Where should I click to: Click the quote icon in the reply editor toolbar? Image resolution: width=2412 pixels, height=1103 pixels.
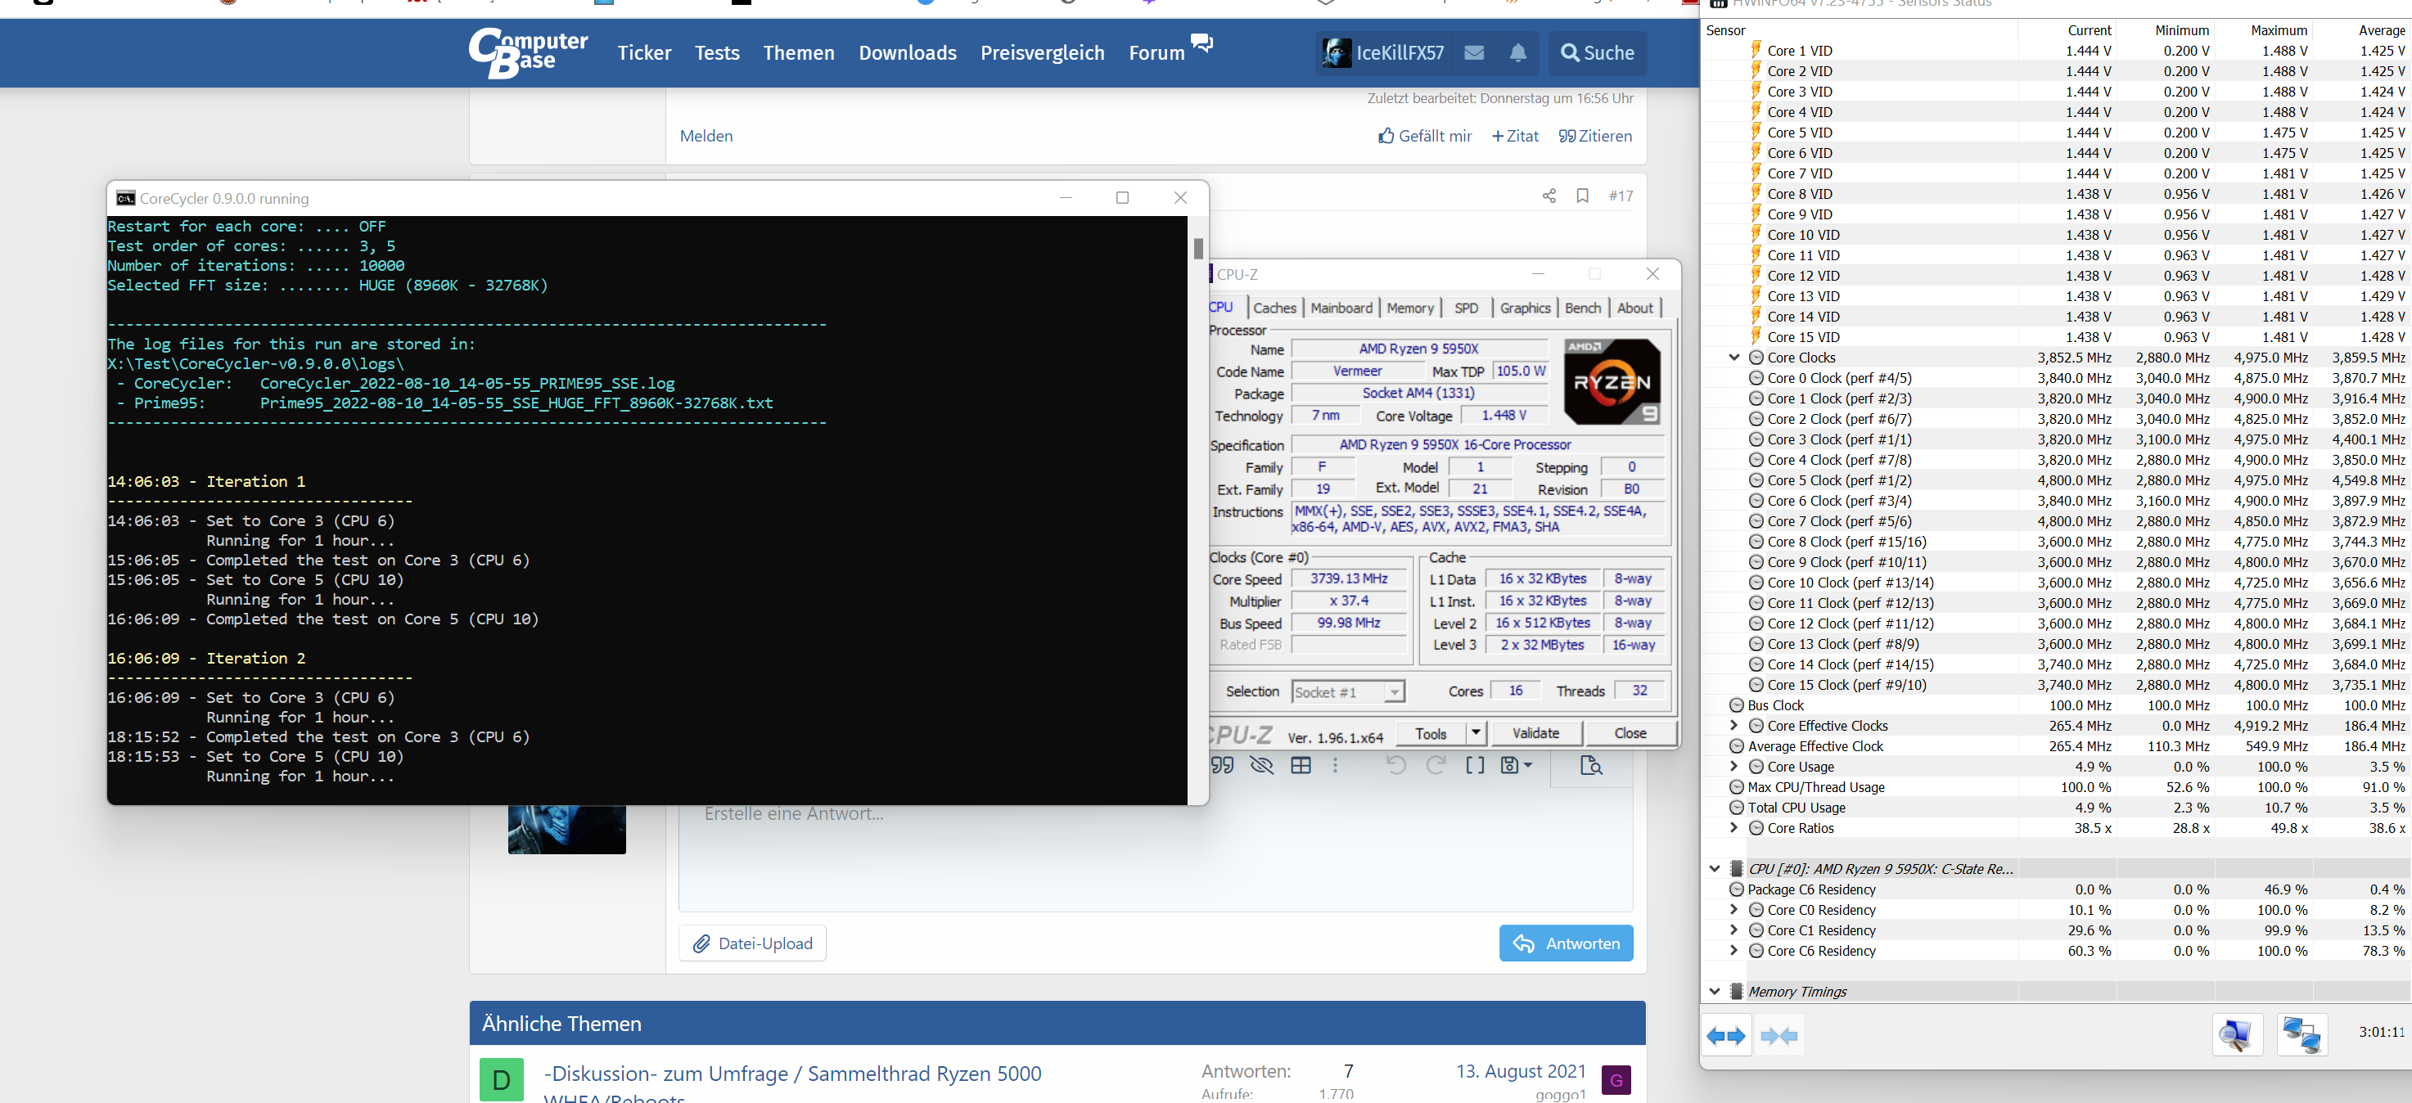click(x=1223, y=765)
